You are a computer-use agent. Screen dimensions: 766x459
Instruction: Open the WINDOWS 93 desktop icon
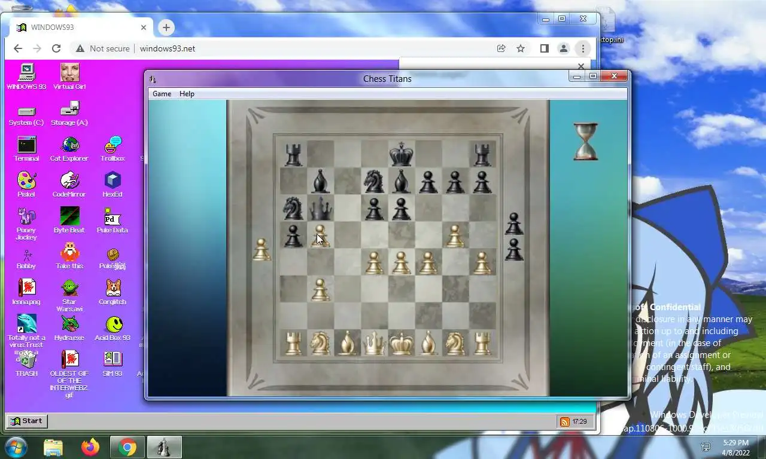[x=26, y=76]
